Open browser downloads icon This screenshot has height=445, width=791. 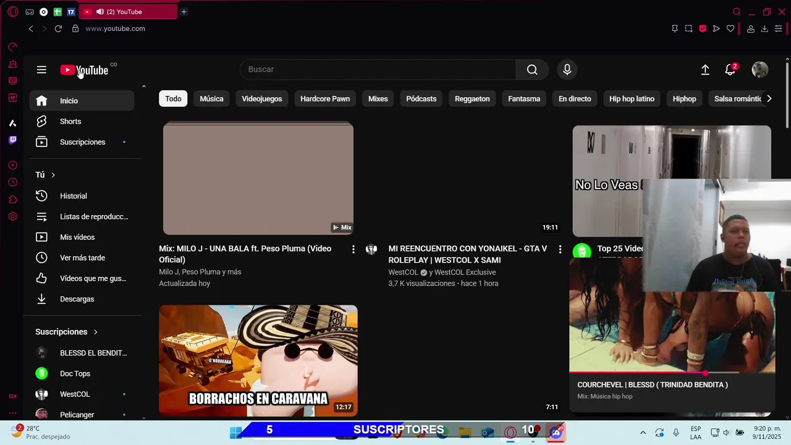click(764, 28)
